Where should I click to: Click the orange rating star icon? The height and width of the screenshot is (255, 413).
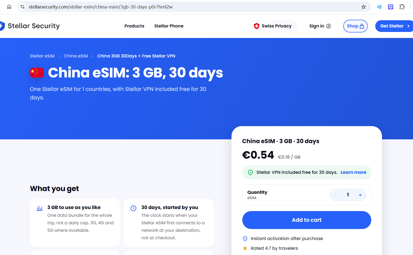[245, 248]
